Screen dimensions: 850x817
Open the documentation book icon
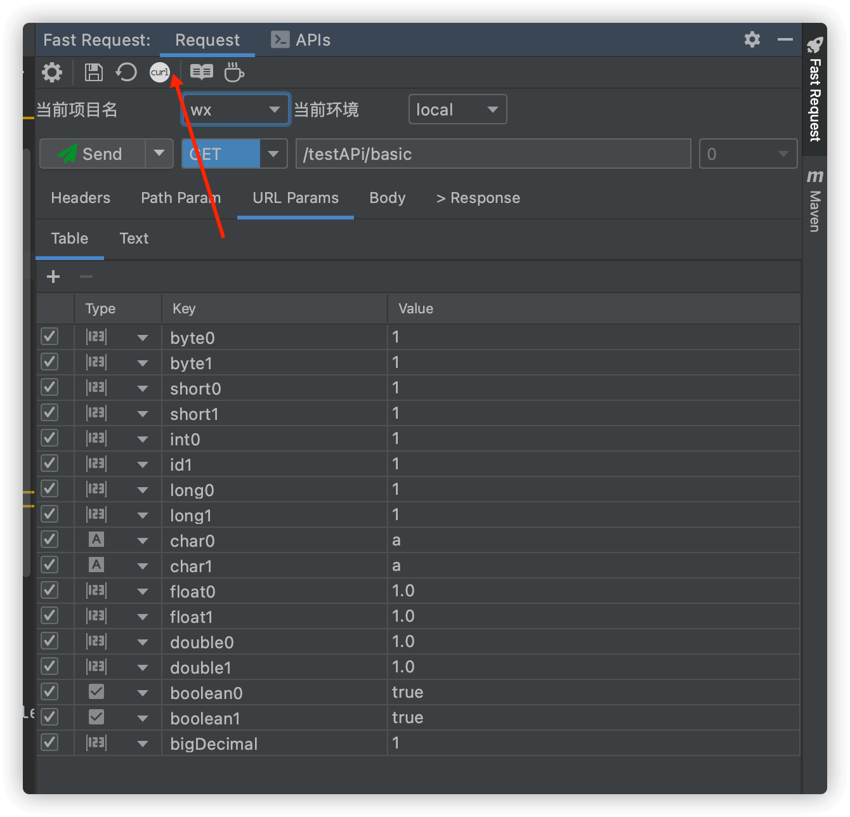tap(202, 72)
